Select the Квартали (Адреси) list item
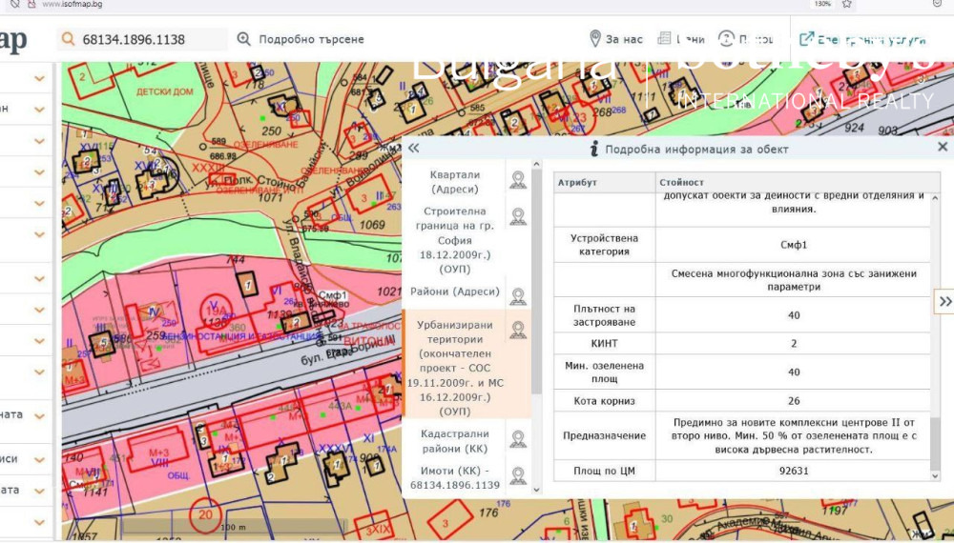The image size is (954, 543). [455, 182]
